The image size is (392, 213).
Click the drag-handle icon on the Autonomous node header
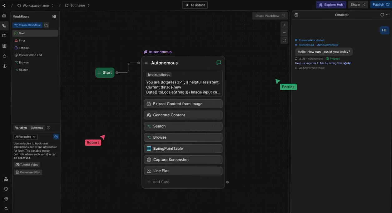coord(146,63)
